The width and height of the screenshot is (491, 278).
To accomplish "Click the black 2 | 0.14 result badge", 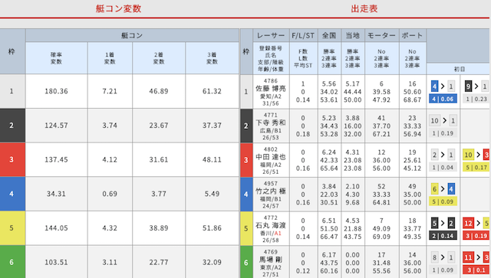I will (443, 236).
